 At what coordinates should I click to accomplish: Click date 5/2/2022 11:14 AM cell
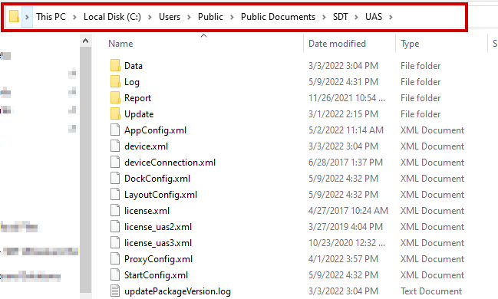tap(346, 130)
